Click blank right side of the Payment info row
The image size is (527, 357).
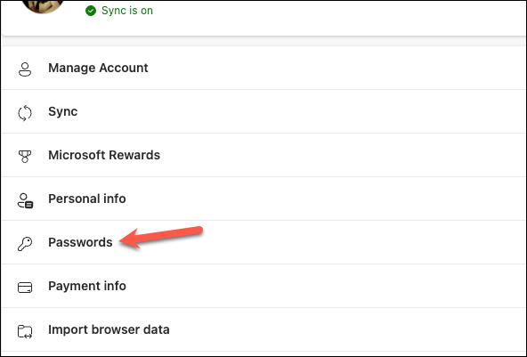(x=369, y=286)
